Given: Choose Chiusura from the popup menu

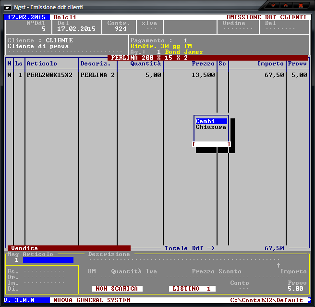Looking at the screenshot, I should click(x=211, y=128).
